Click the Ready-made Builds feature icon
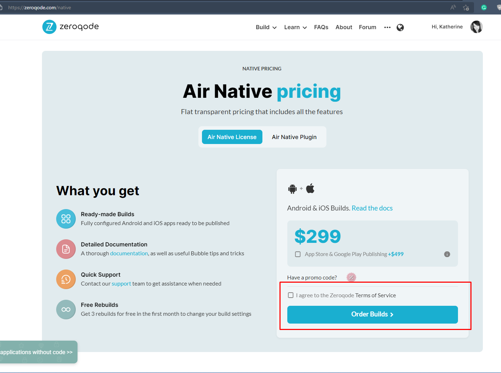This screenshot has height=373, width=501. (x=66, y=219)
